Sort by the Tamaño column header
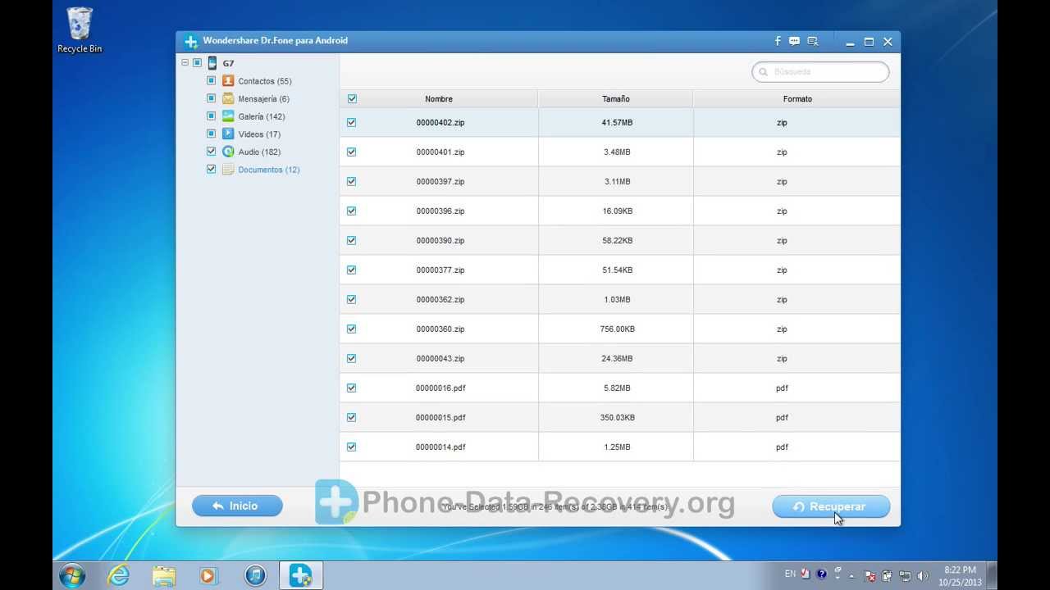This screenshot has height=590, width=1050. tap(616, 99)
